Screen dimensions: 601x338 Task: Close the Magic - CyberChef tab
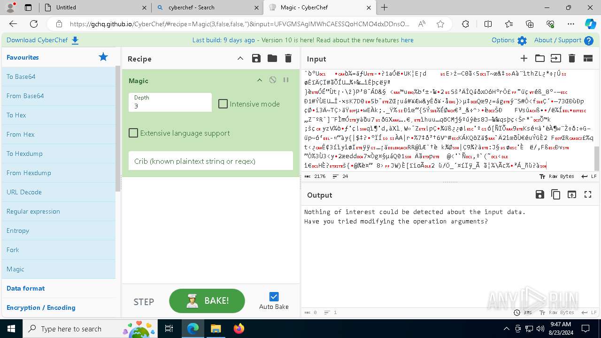[x=369, y=7]
